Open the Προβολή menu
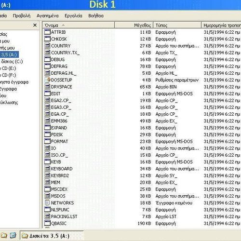Image resolution: width=241 pixels, height=241 pixels. point(22,16)
